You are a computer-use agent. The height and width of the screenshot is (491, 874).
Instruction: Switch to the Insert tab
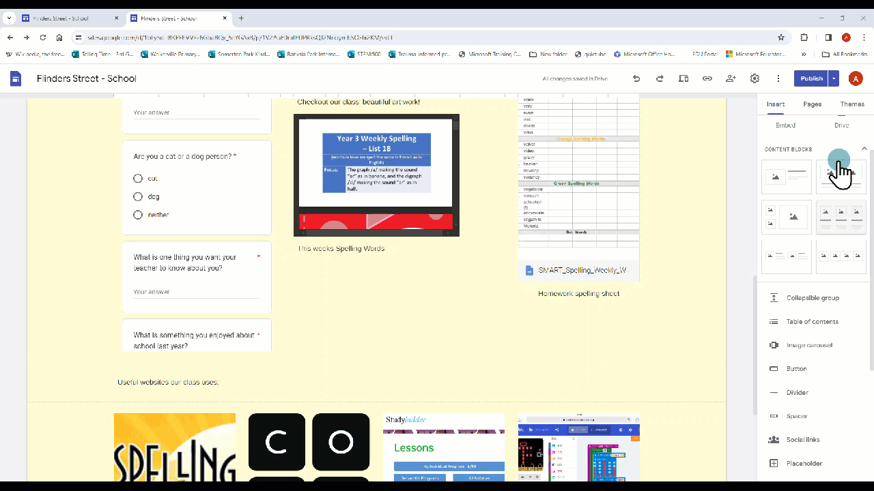[776, 104]
